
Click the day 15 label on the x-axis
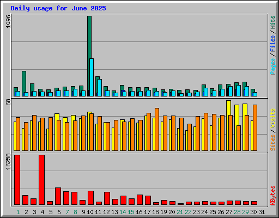[x=131, y=212]
